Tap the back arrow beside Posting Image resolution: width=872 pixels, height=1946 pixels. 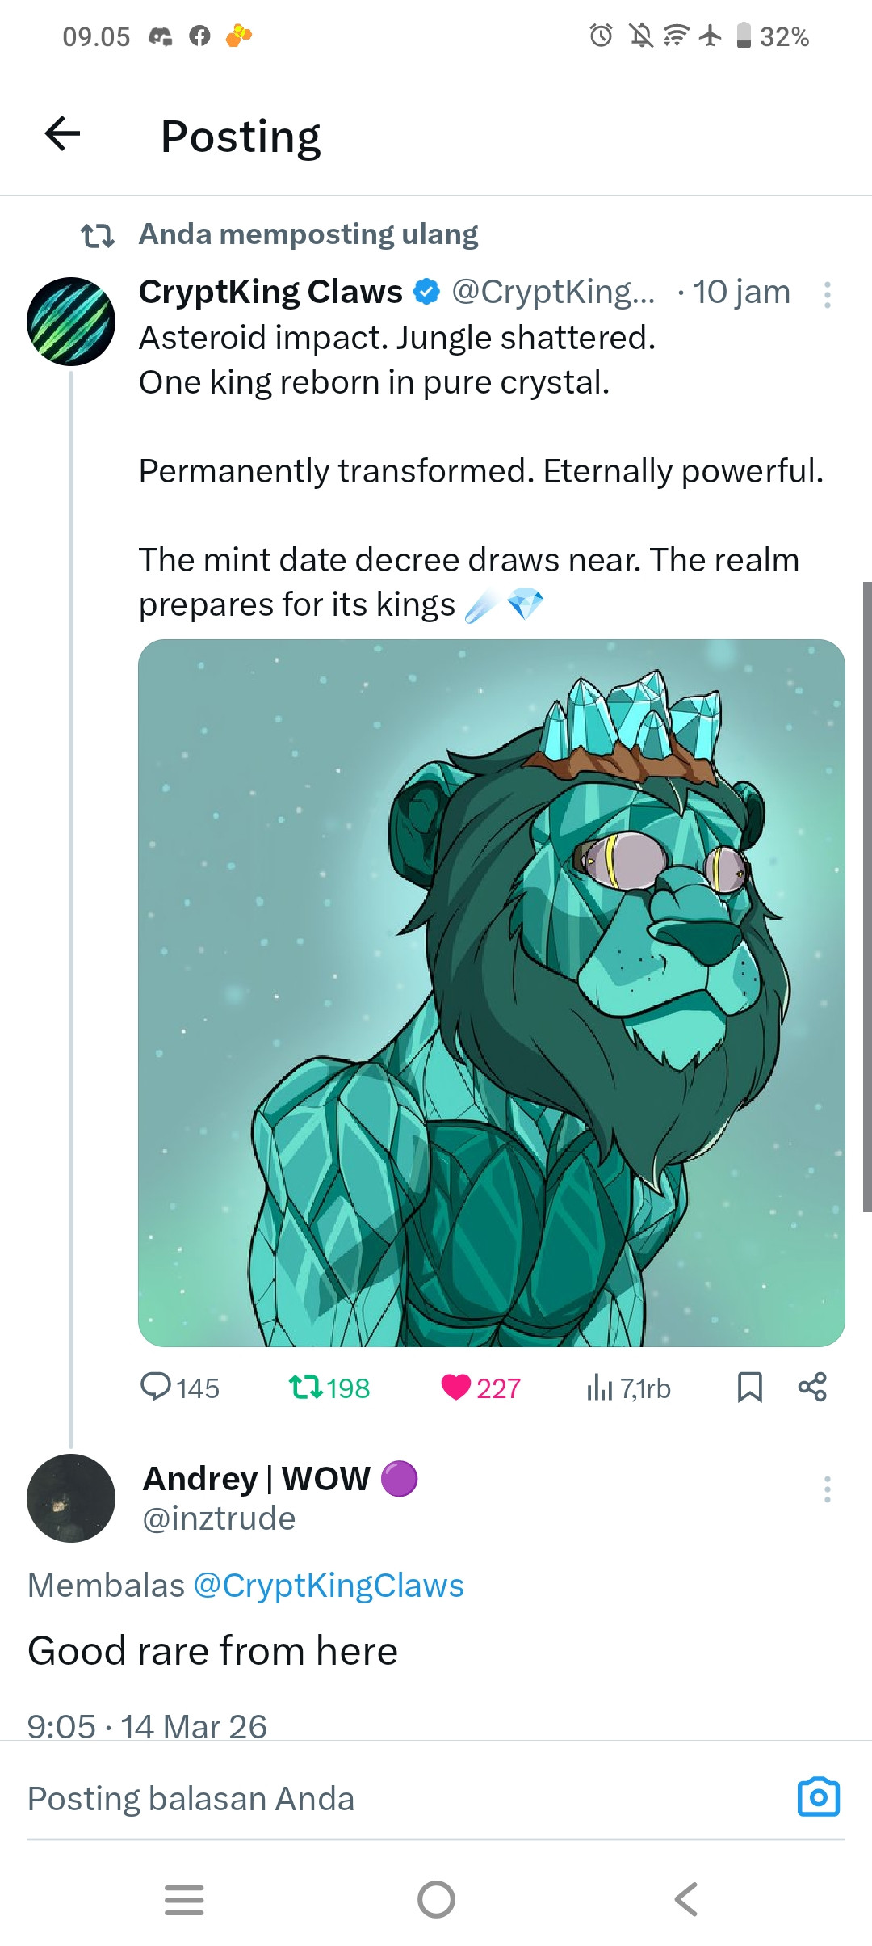(x=62, y=133)
